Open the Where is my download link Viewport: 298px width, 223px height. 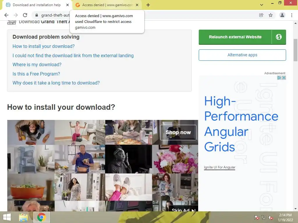[x=37, y=65]
